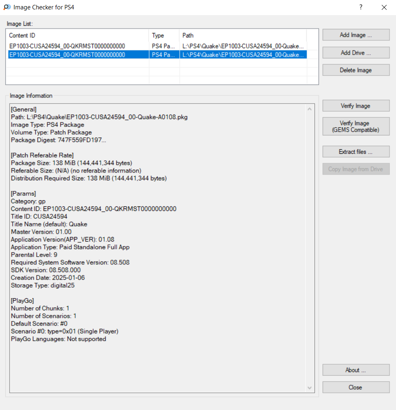Click the Creation Date: 2025-01-06 line
396x410 pixels.
click(x=48, y=278)
